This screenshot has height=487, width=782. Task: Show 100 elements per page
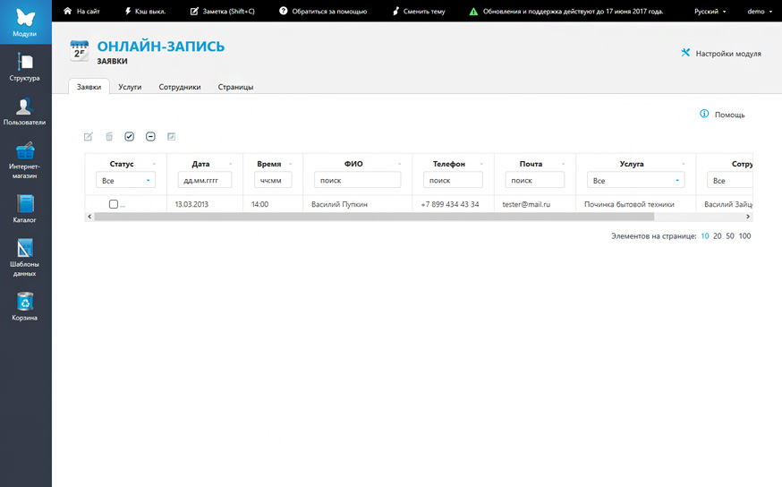(744, 236)
